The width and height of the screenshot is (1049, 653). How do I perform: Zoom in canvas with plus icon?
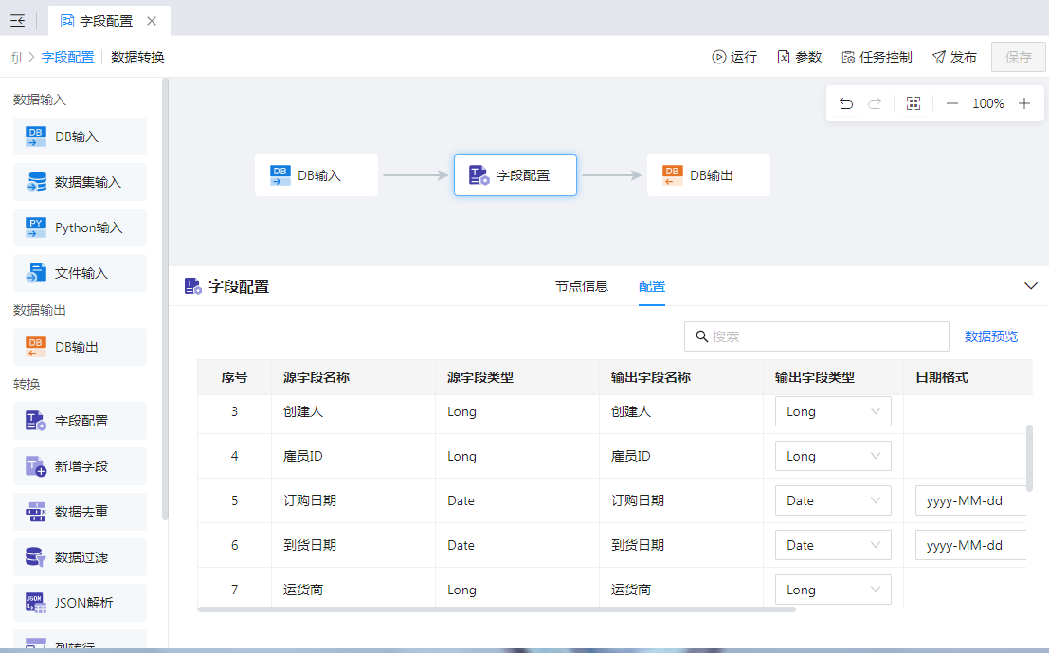coord(1024,103)
